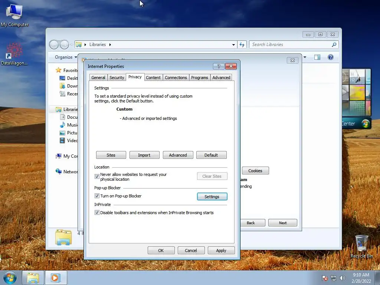The width and height of the screenshot is (380, 285).
Task: Click the Internet Properties help question button
Action: point(219,66)
